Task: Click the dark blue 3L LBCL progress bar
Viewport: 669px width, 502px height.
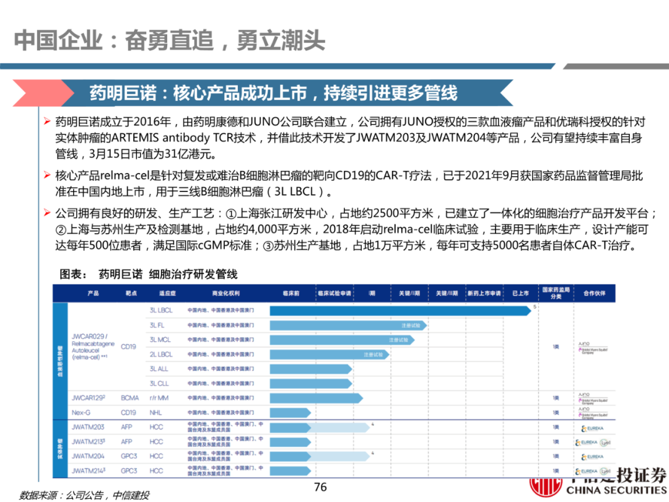Action: [x=401, y=310]
